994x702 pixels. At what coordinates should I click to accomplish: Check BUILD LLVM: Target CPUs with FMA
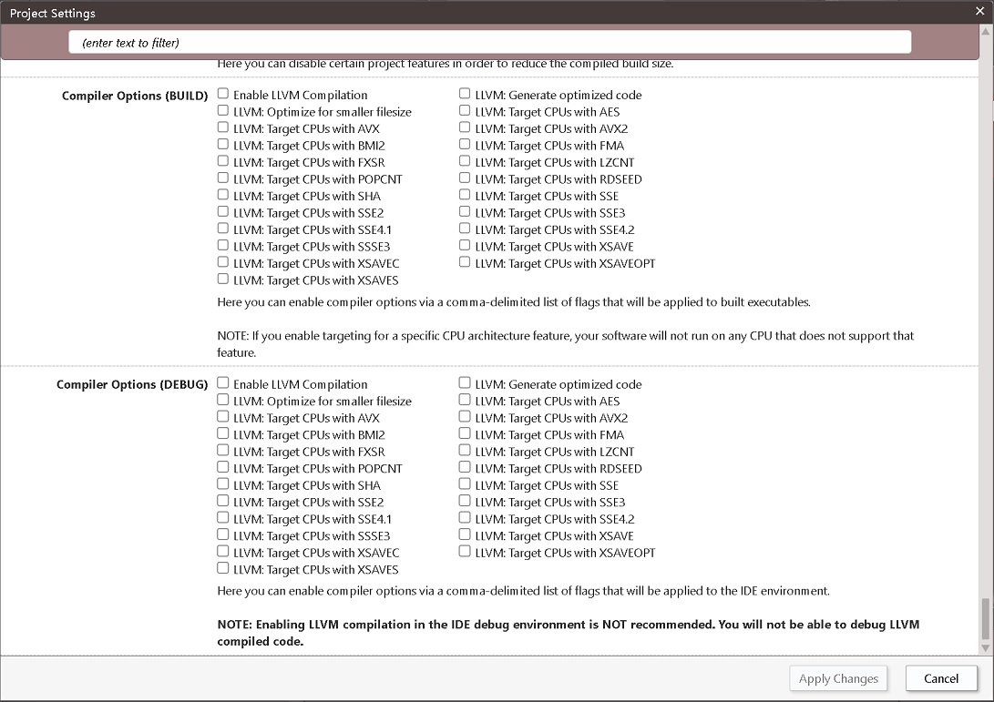[x=465, y=145]
